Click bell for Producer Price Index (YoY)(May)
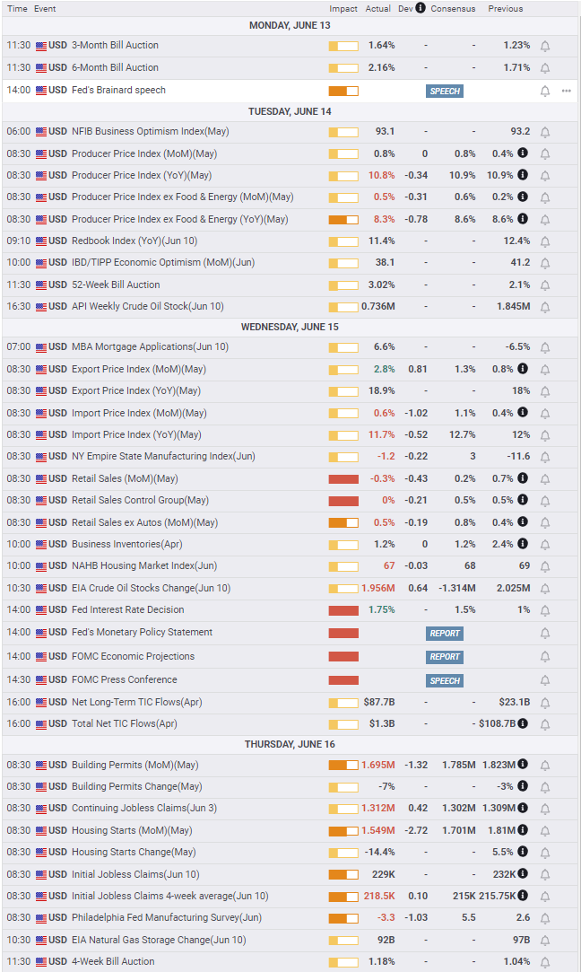Screen dimensions: 581x972 [x=545, y=176]
